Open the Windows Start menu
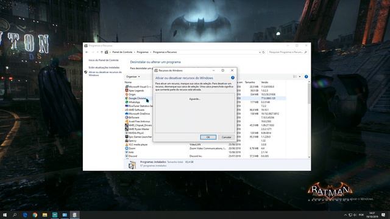The image size is (390, 219). tap(5, 215)
